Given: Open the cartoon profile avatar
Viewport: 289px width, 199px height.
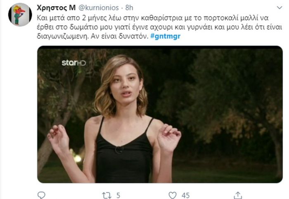Looking at the screenshot, I should pos(20,14).
